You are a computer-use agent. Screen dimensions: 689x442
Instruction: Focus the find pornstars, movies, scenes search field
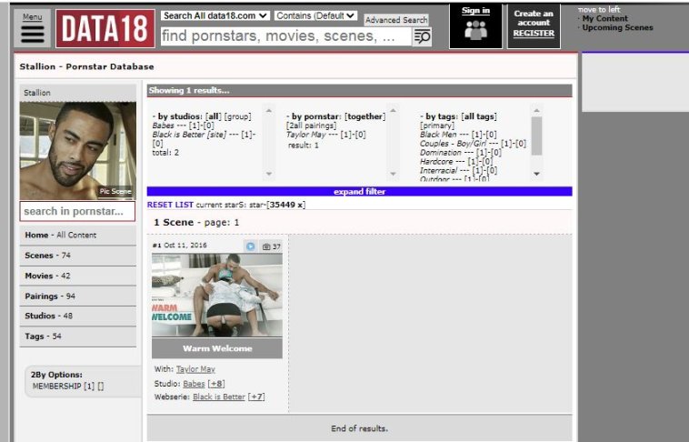click(x=286, y=36)
